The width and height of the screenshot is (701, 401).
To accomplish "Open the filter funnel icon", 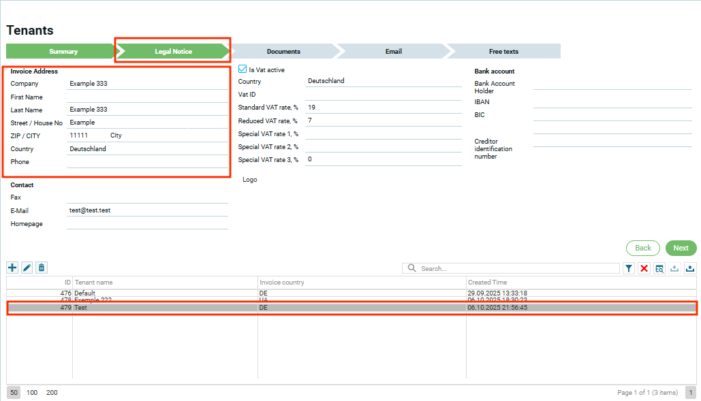I will click(x=629, y=269).
